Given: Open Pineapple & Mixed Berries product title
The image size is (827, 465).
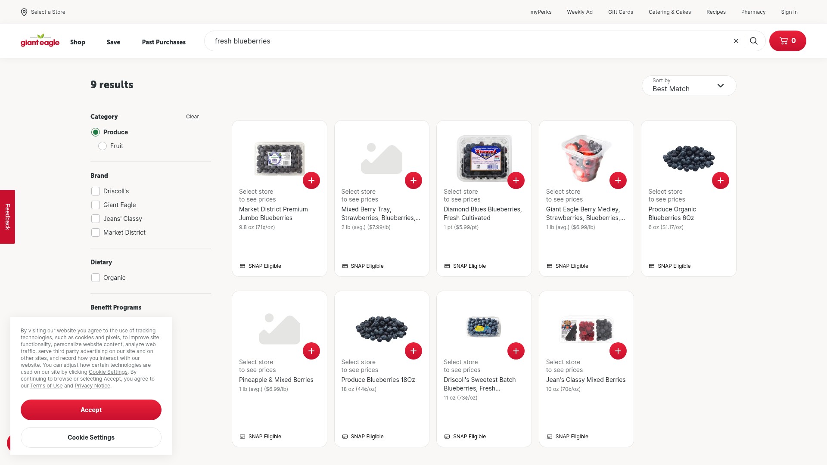Looking at the screenshot, I should pyautogui.click(x=276, y=380).
